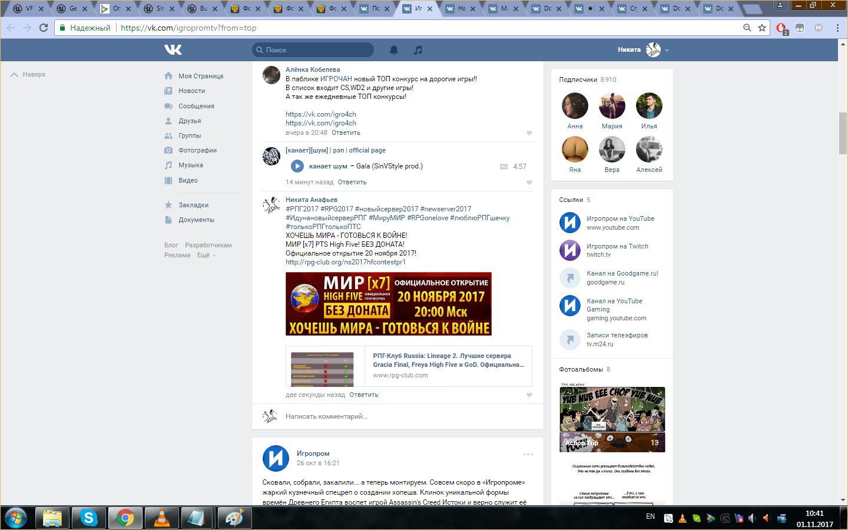This screenshot has height=530, width=848.
Task: Click into the VK 'Поиск' search field
Action: click(x=313, y=50)
